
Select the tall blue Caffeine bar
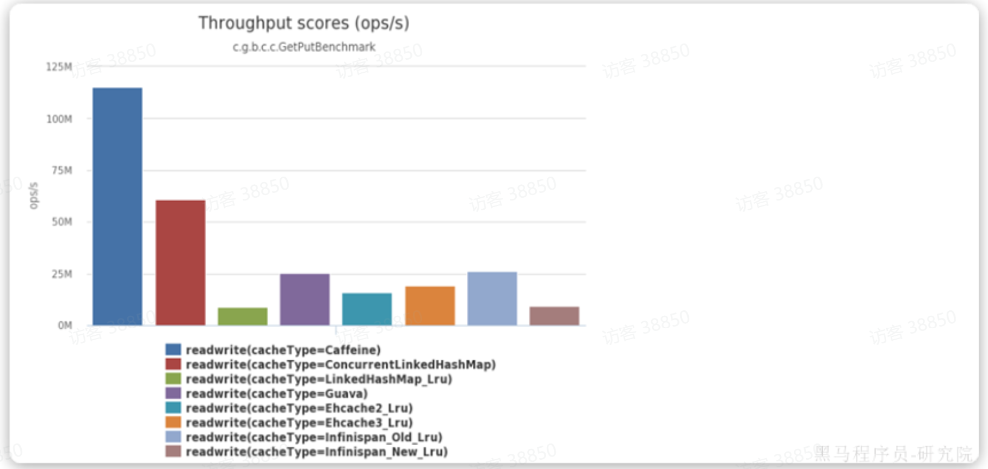click(118, 207)
